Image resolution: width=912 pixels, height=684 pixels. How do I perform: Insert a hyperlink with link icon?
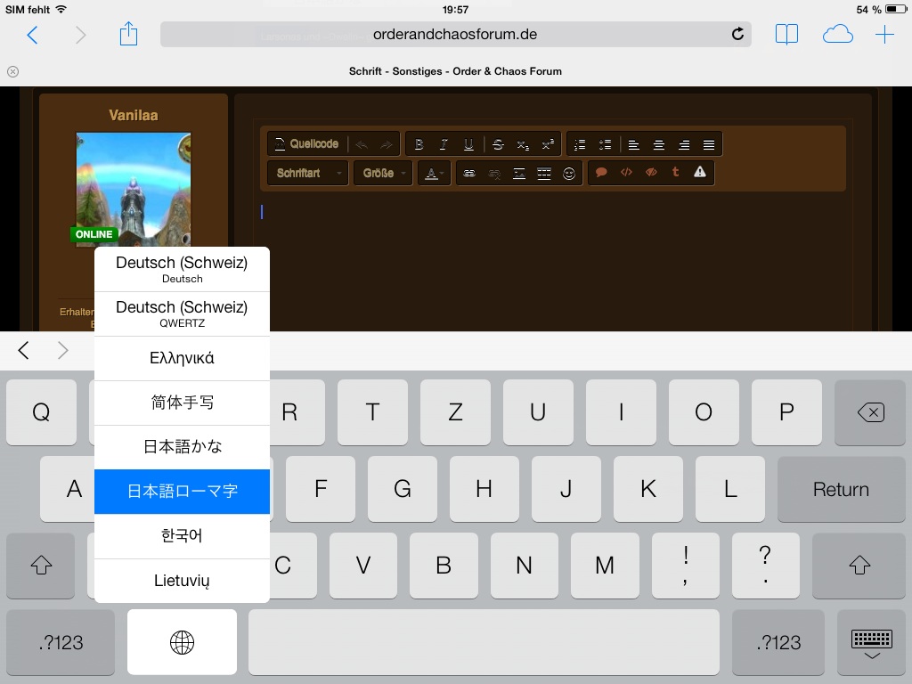point(469,173)
